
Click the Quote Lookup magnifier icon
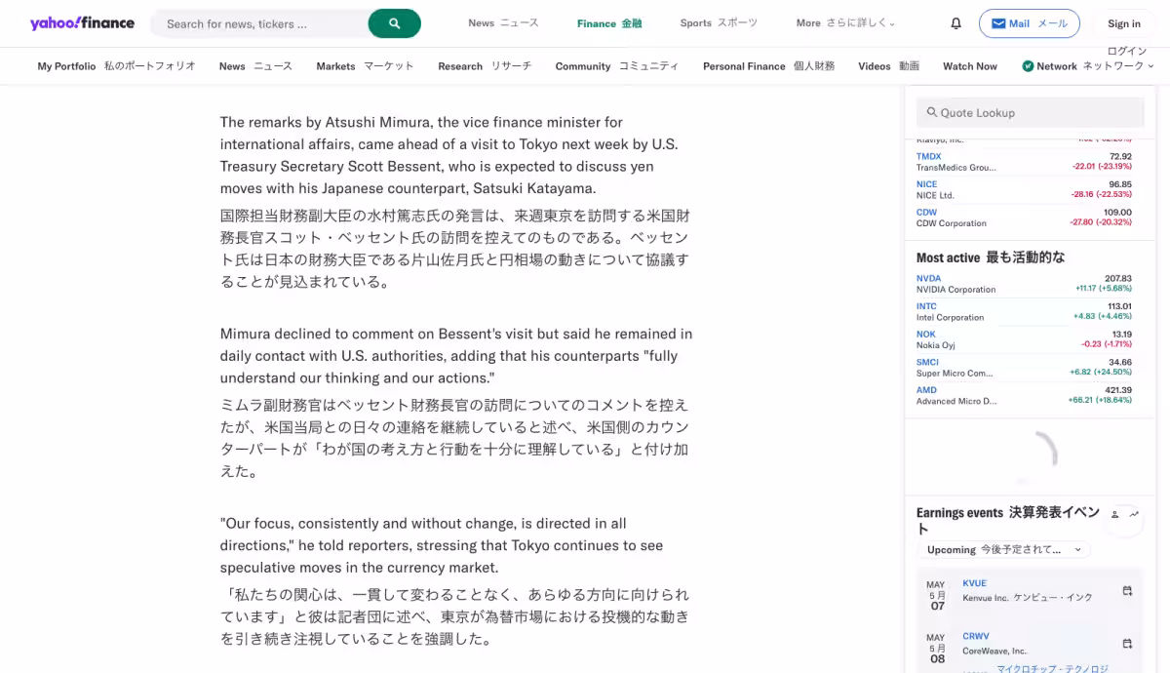(932, 112)
